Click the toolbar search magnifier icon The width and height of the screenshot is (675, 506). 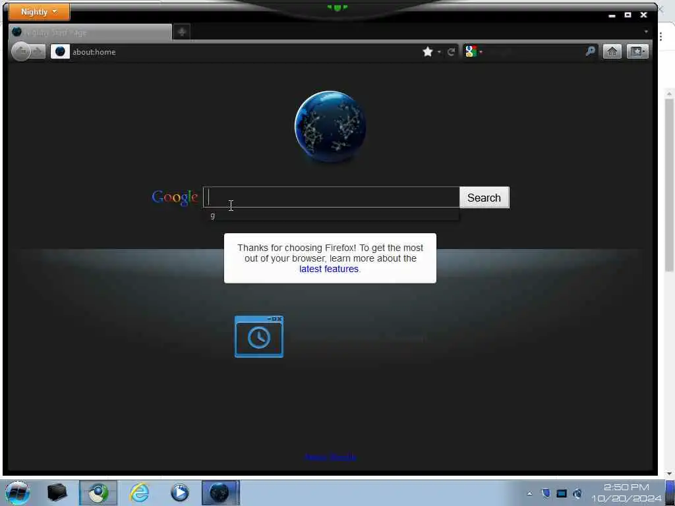(591, 51)
